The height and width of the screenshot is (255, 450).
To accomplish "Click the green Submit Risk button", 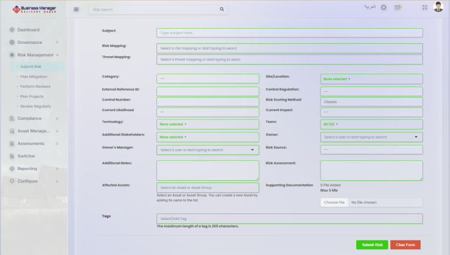I will pyautogui.click(x=371, y=244).
